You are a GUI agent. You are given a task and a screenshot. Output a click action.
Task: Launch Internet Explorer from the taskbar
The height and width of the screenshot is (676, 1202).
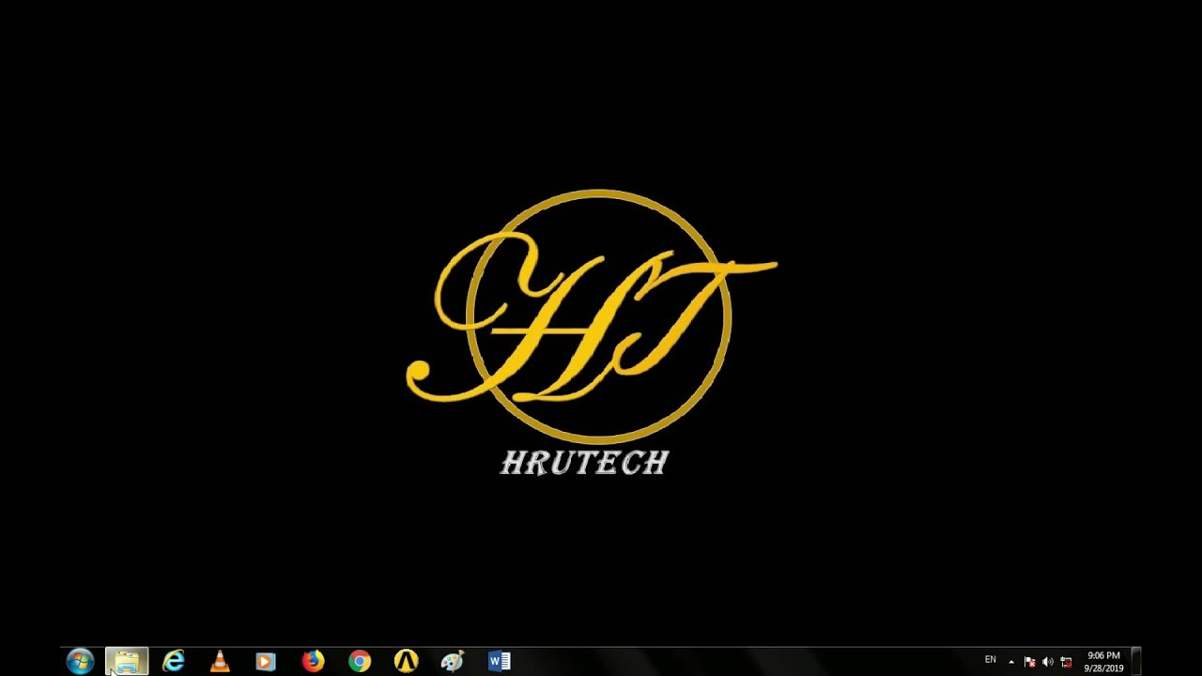pos(173,662)
